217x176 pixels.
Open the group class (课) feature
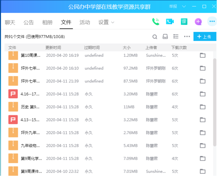click(184, 22)
